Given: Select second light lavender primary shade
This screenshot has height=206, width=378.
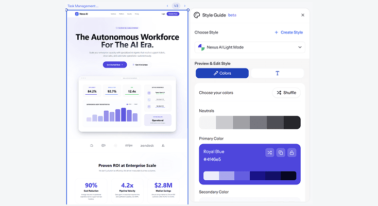Looking at the screenshot, I should coord(227,176).
